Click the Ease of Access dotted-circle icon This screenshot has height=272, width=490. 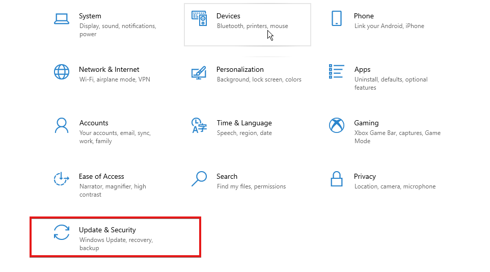[x=61, y=179]
